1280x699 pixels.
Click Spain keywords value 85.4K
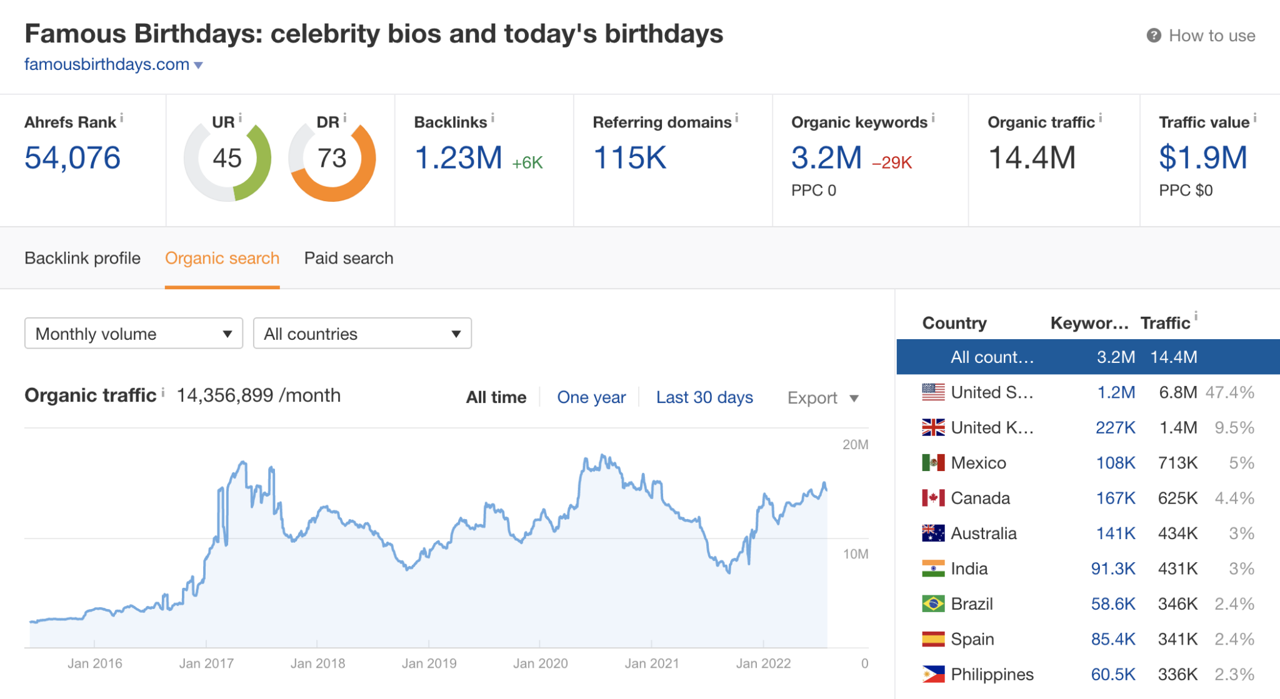pos(1113,639)
